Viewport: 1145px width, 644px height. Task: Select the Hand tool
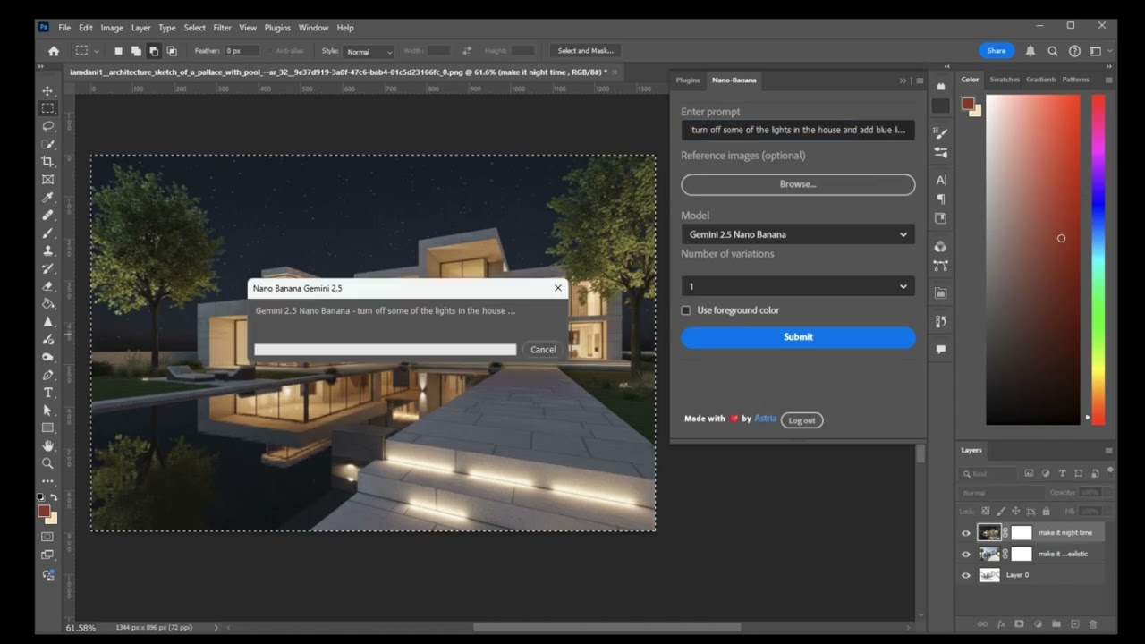coord(47,445)
